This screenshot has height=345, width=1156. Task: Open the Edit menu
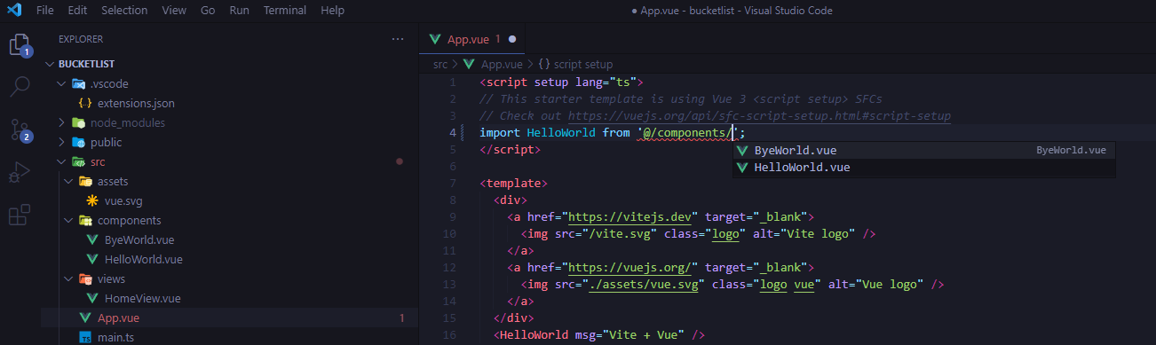point(77,11)
